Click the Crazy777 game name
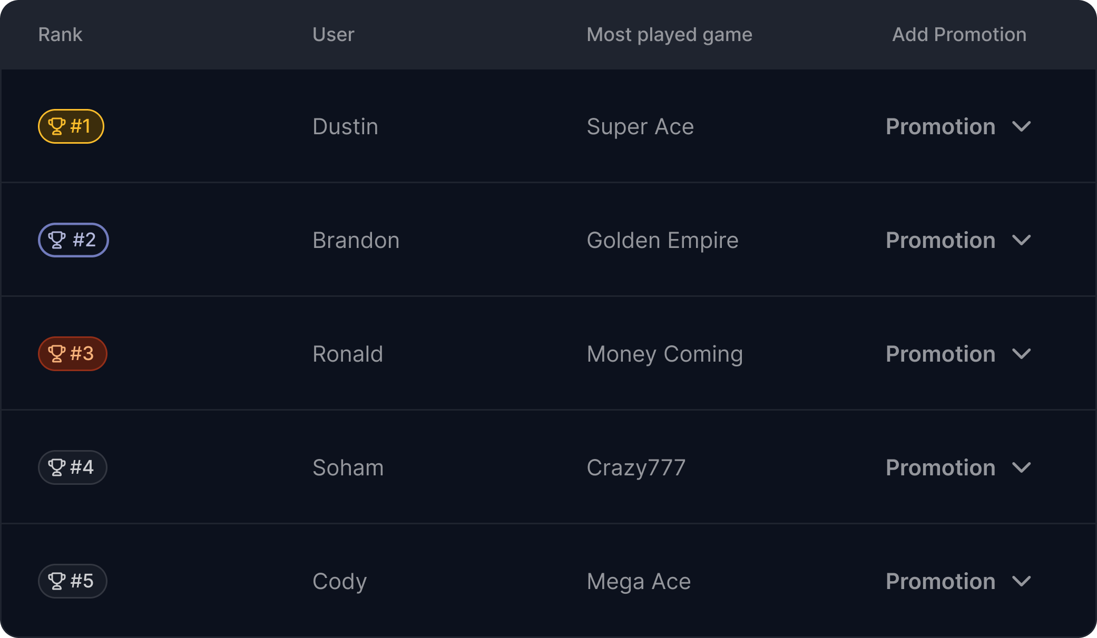The width and height of the screenshot is (1097, 638). tap(636, 468)
